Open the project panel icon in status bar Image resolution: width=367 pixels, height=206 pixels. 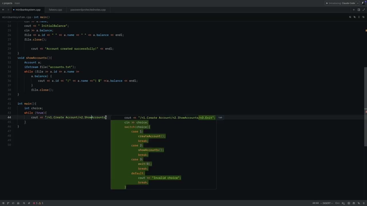pyautogui.click(x=3, y=203)
